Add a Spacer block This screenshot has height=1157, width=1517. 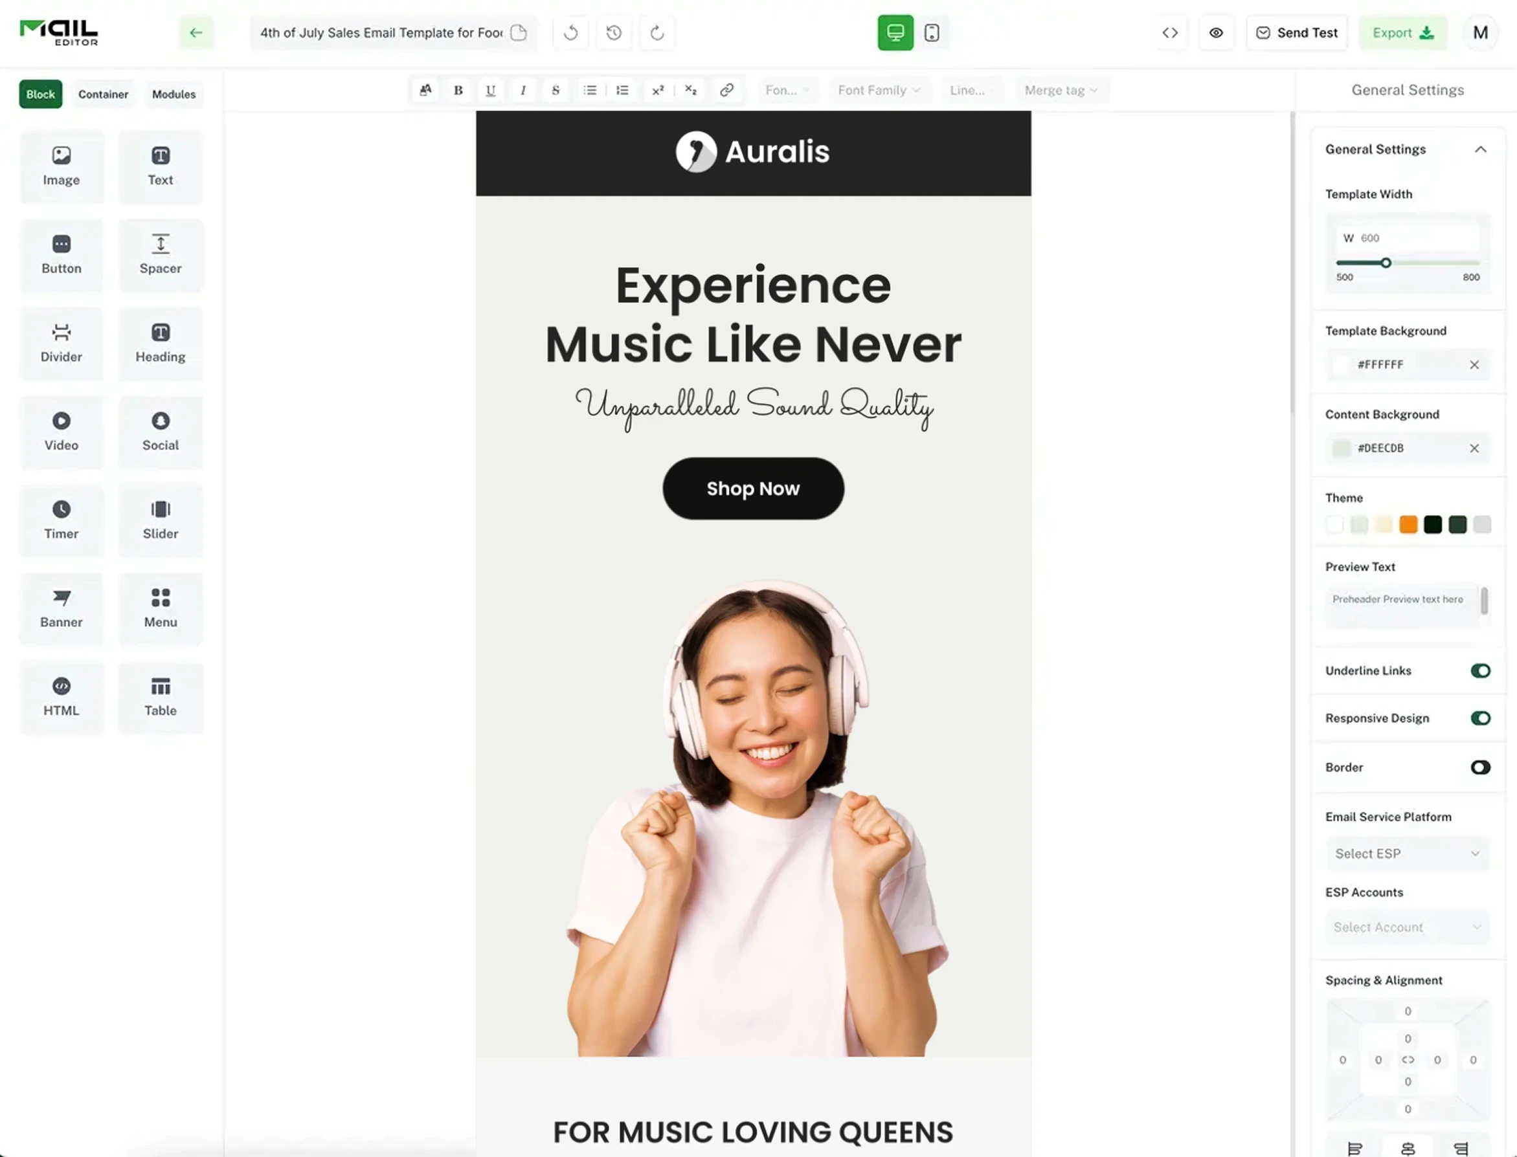tap(160, 255)
